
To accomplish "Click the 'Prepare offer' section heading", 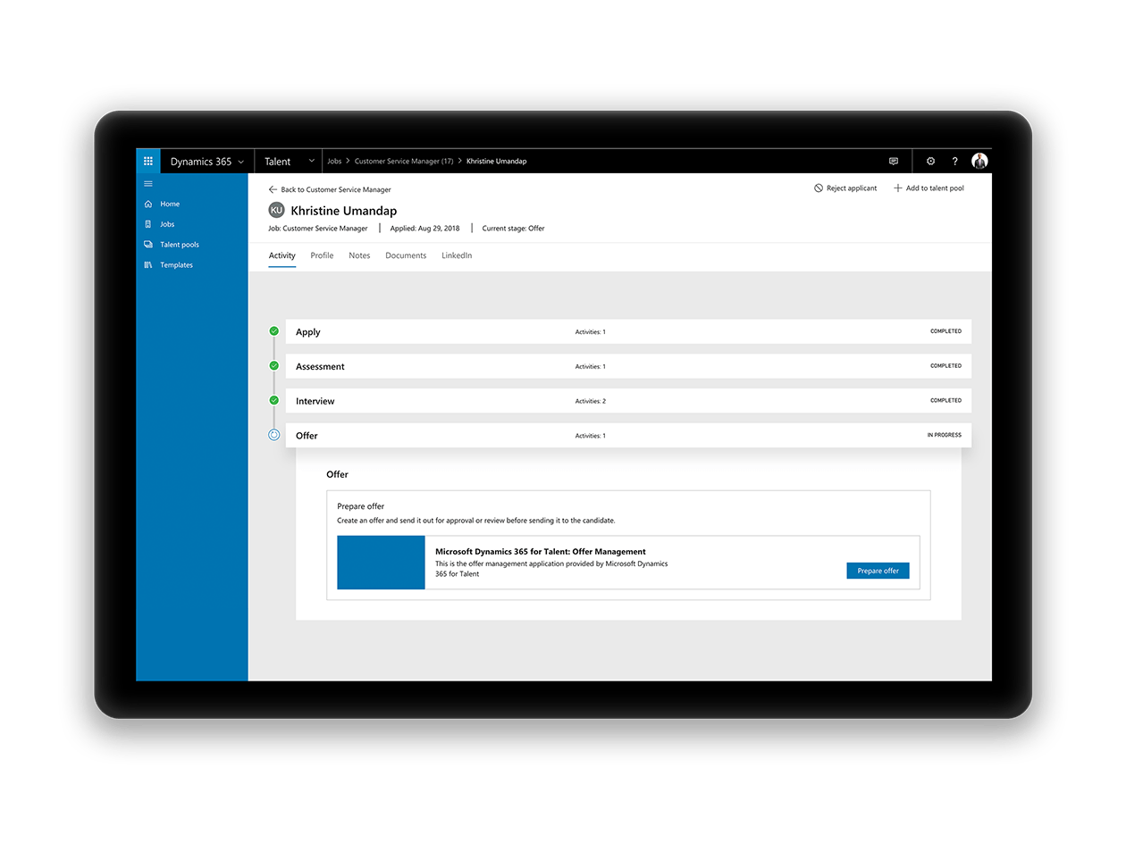I will tap(361, 506).
